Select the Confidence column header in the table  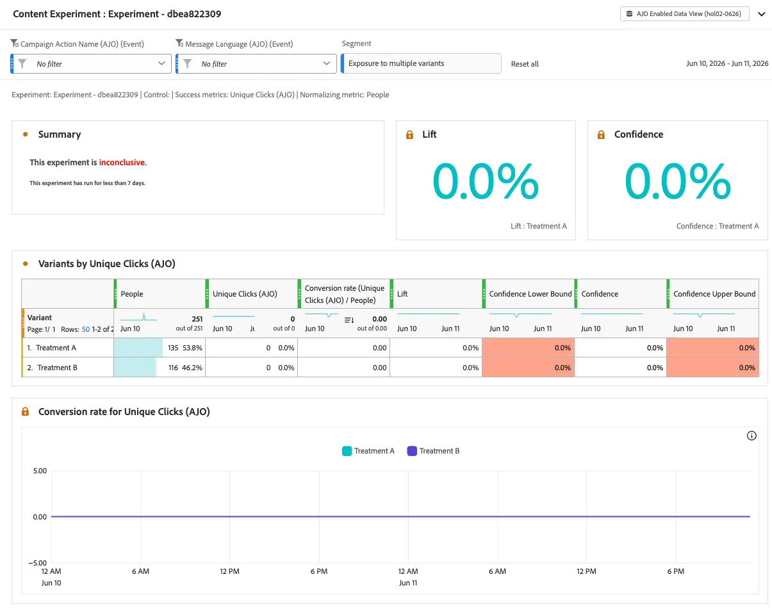621,294
